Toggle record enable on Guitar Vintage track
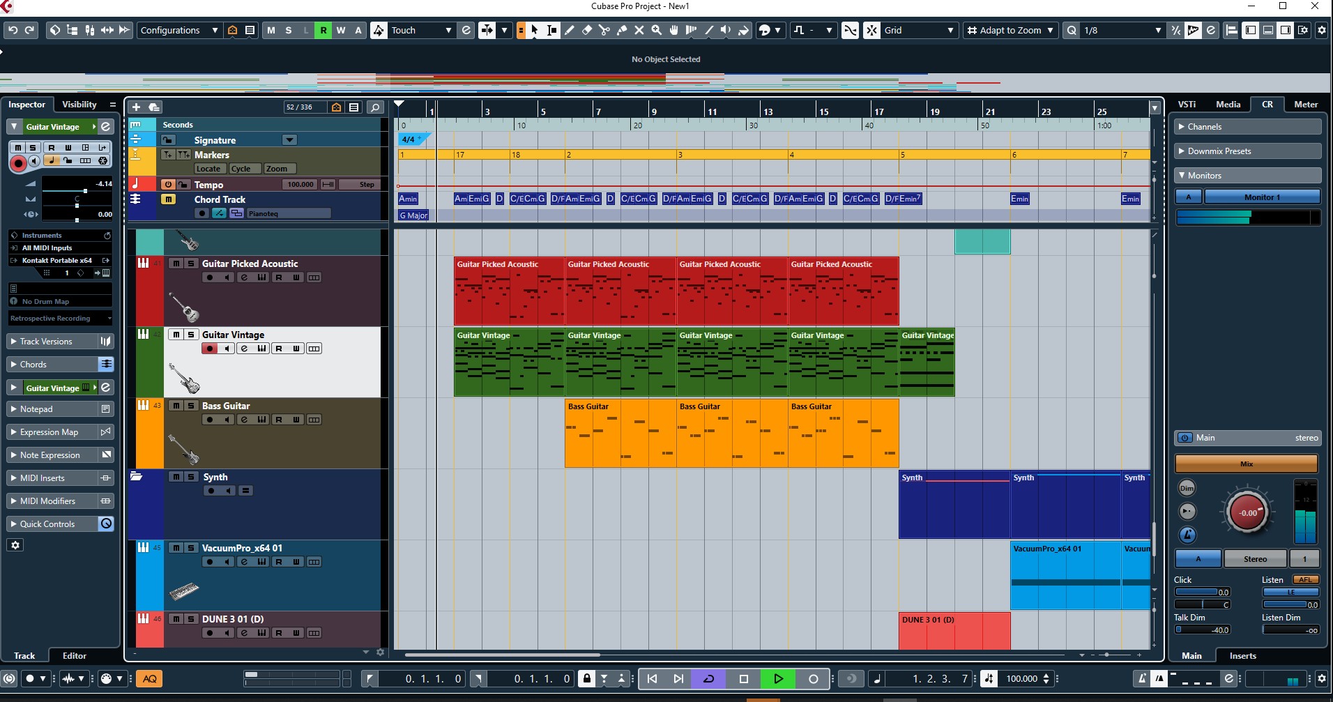 point(209,349)
